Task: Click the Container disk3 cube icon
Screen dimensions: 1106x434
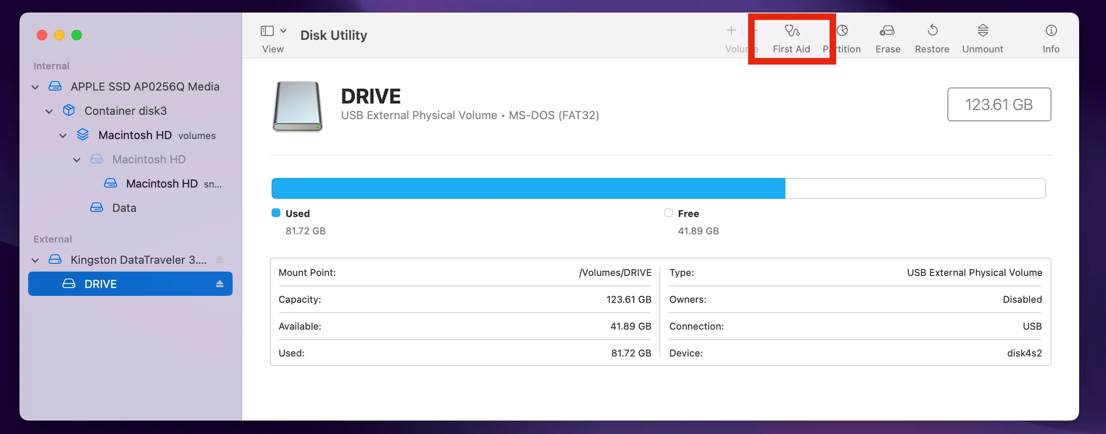Action: point(69,110)
